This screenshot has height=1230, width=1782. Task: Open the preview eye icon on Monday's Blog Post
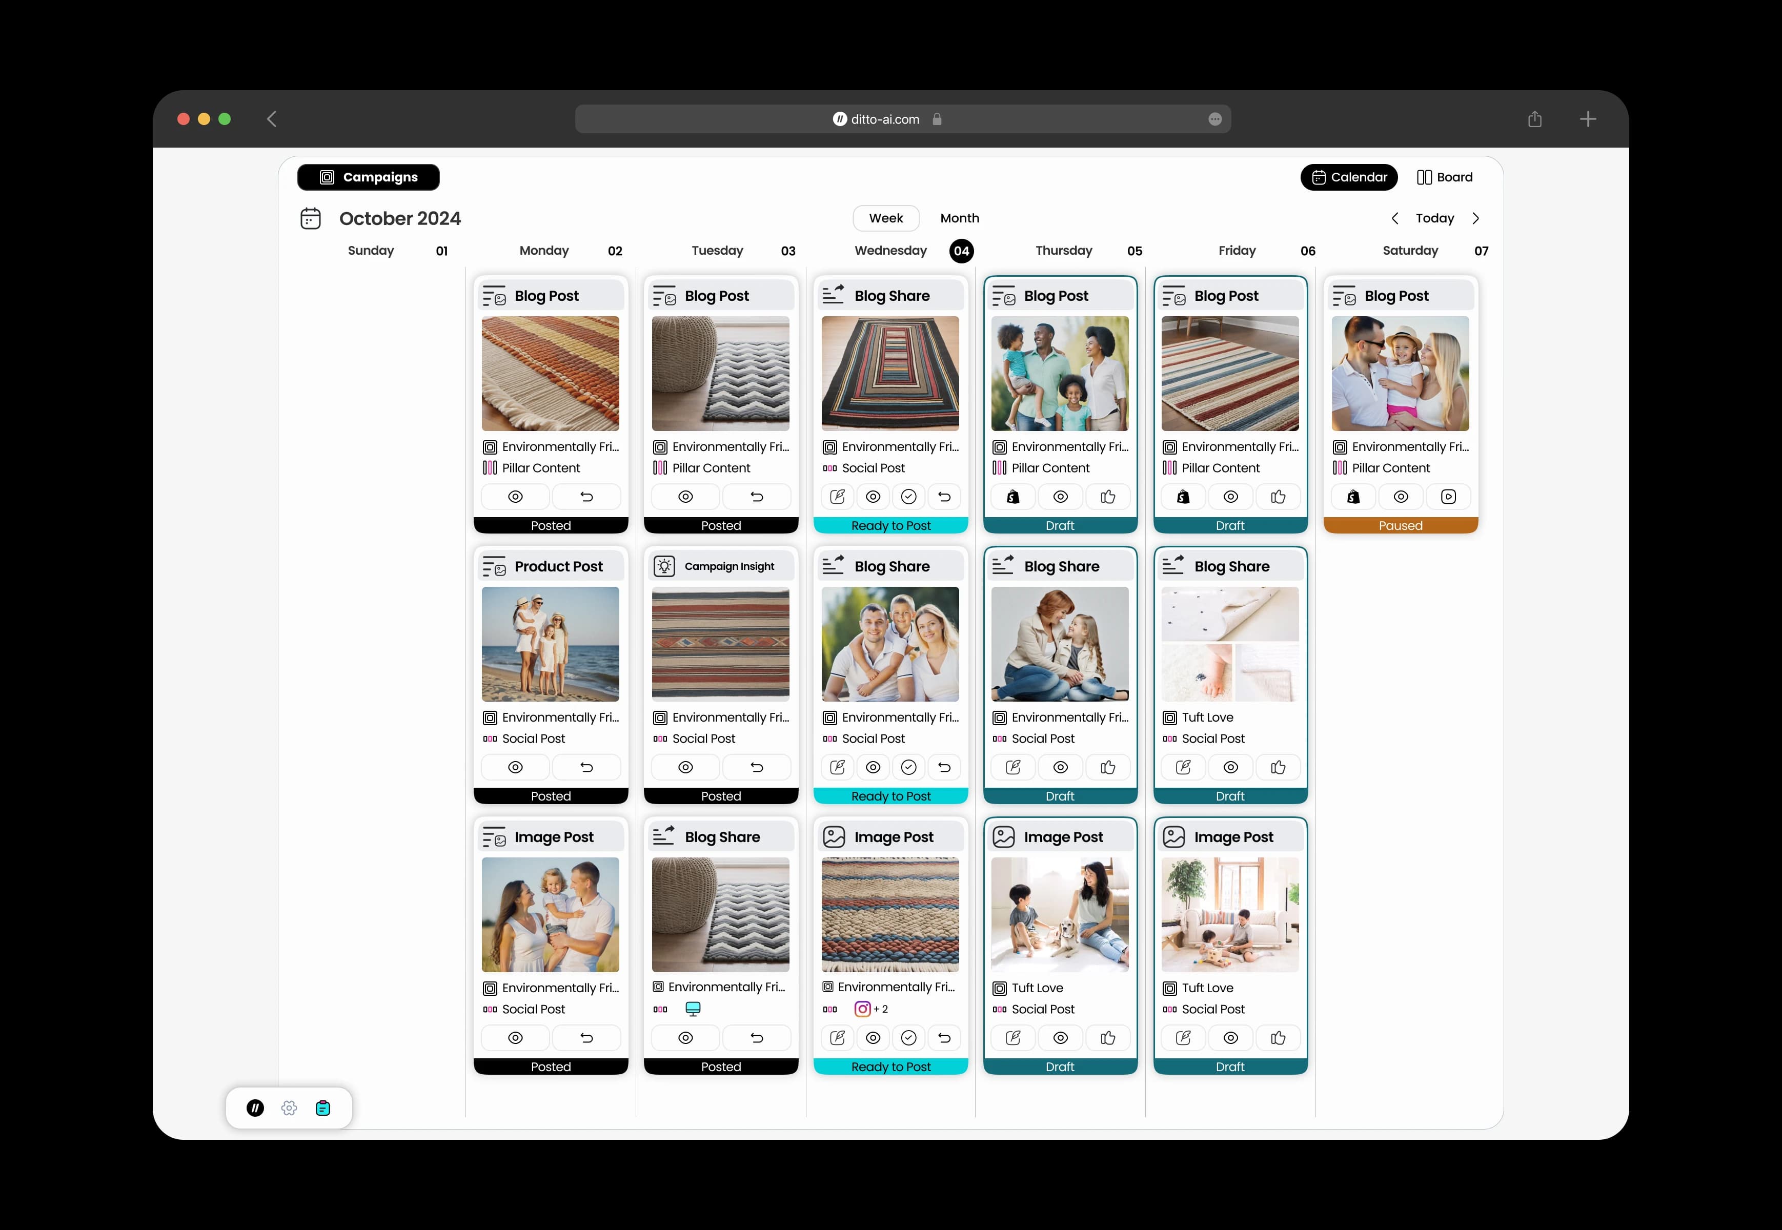(x=515, y=496)
